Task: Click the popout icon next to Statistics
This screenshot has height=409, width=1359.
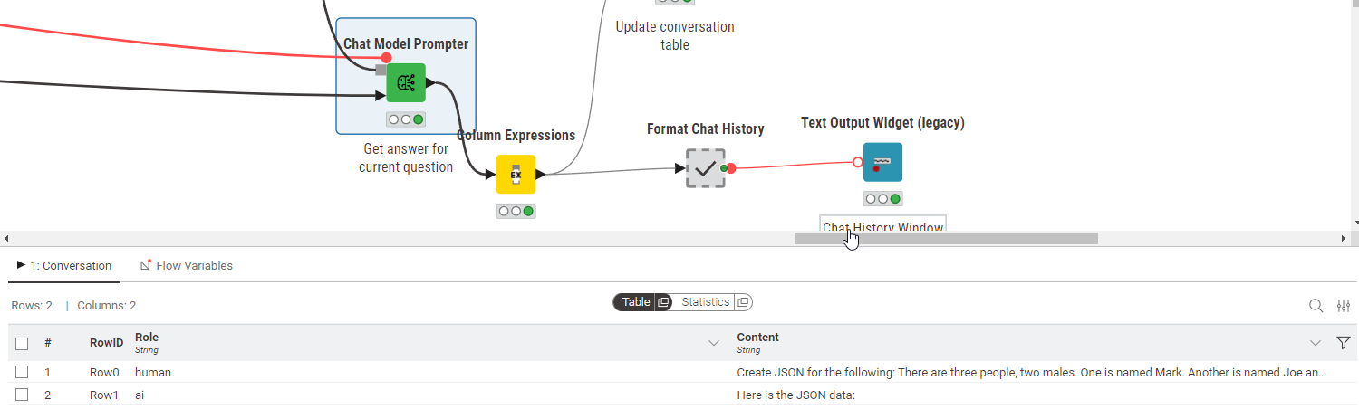Action: pos(743,302)
